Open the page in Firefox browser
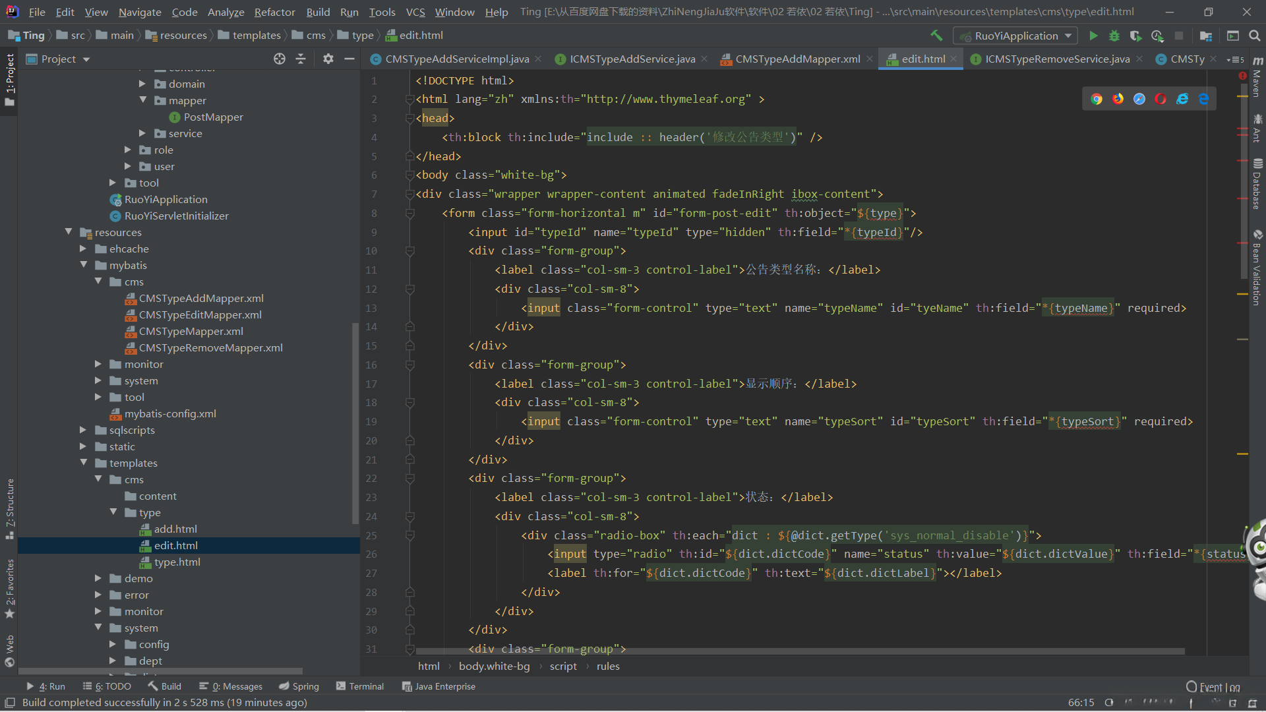Screen dimensions: 1266x712 pyautogui.click(x=1118, y=99)
